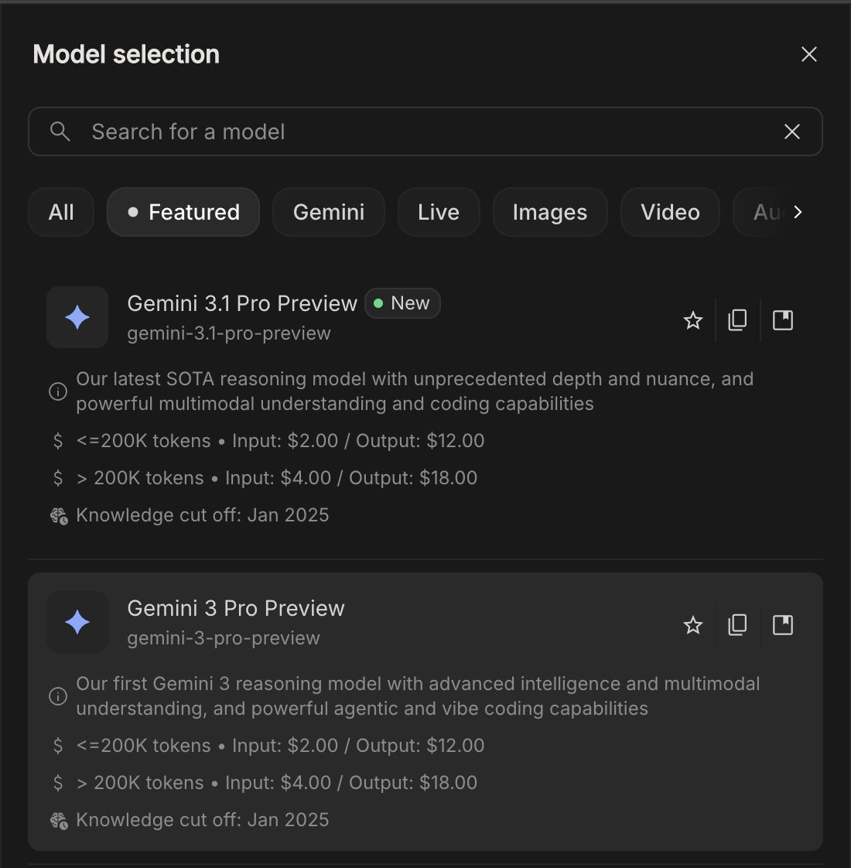Screen dimensions: 851x868
Task: Click knowledge cutoff brain icon for Gemini 3.1 Pro
Action: pyautogui.click(x=59, y=516)
